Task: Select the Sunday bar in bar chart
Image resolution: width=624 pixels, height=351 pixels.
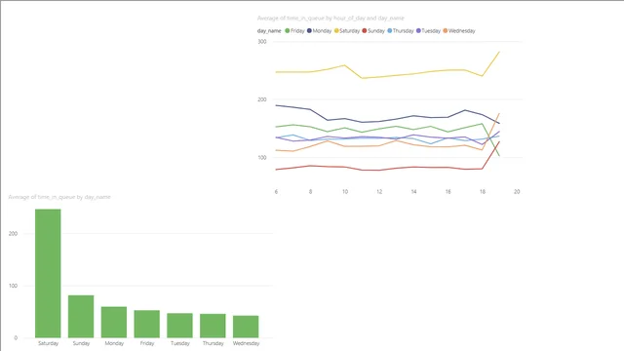Action: pyautogui.click(x=81, y=316)
